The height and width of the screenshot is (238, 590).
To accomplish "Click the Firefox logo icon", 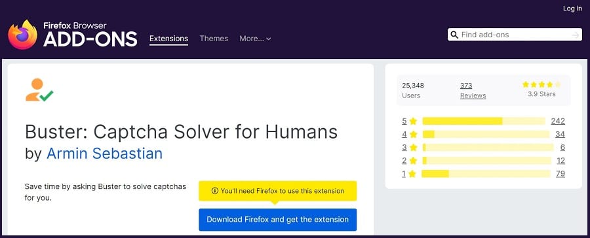I will point(22,35).
